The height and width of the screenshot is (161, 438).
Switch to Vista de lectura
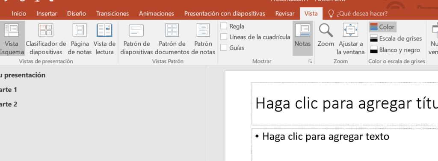104,38
